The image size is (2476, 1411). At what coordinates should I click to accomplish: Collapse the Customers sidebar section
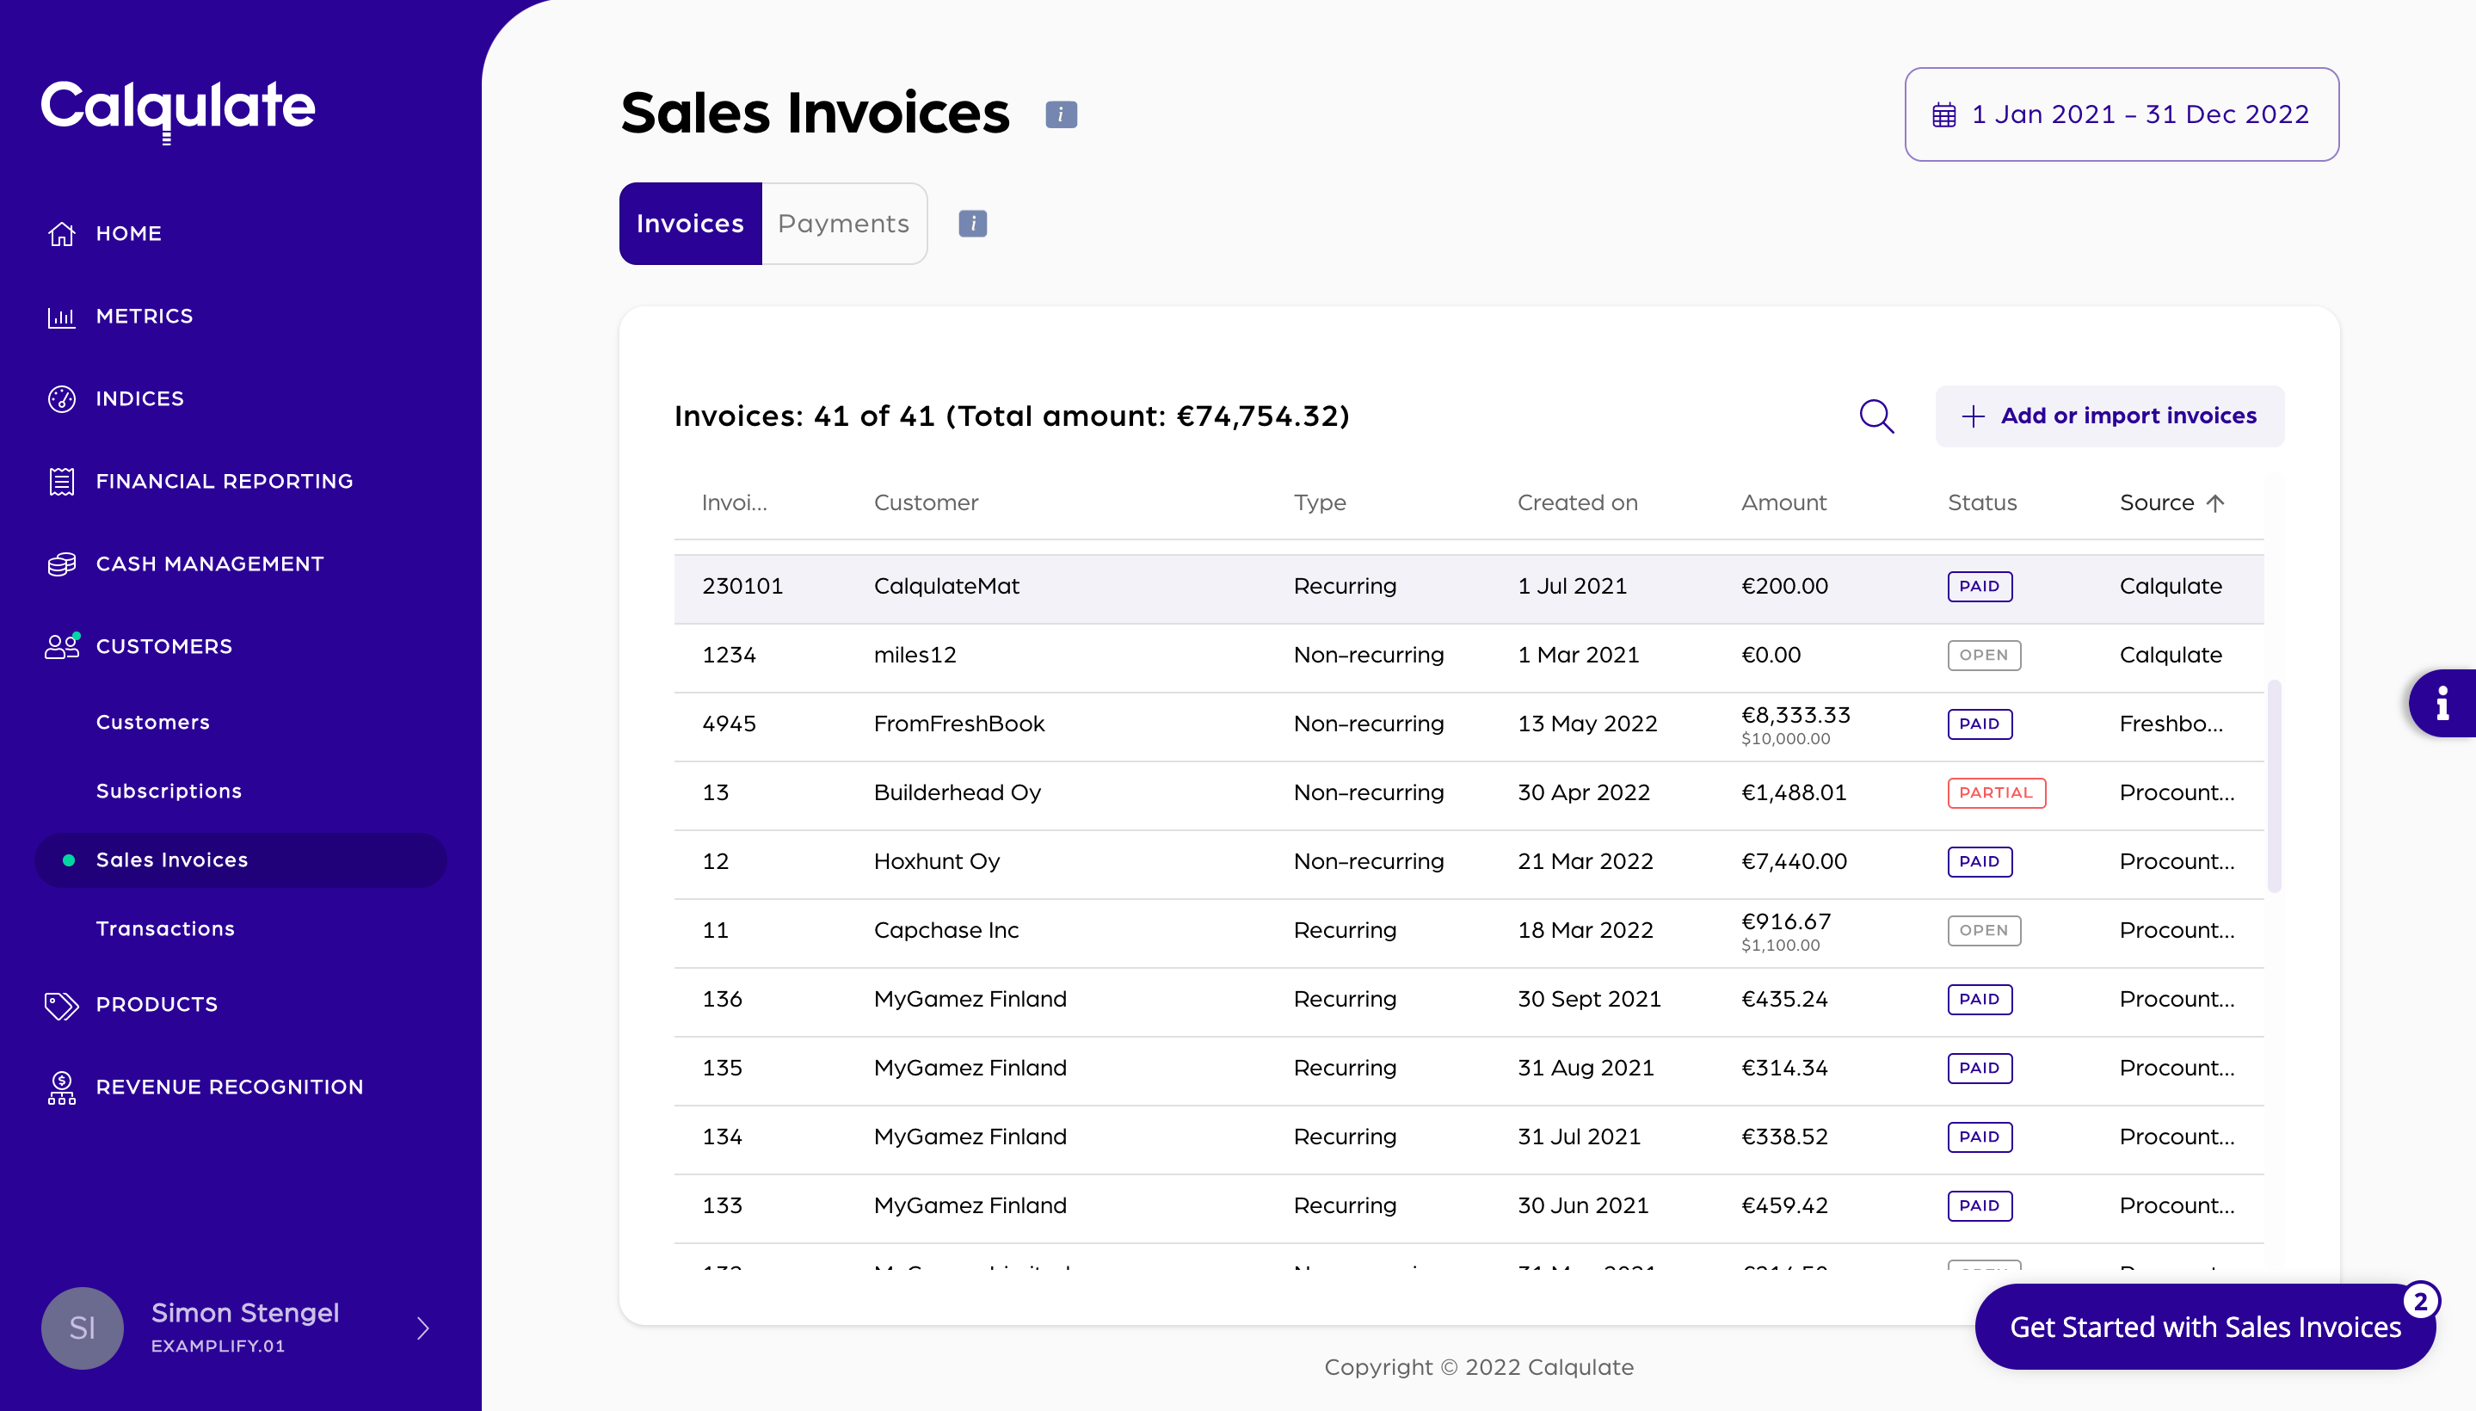coord(163,646)
